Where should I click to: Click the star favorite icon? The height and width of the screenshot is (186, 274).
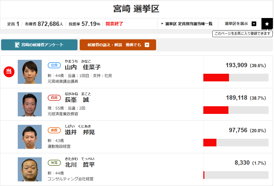point(267,24)
